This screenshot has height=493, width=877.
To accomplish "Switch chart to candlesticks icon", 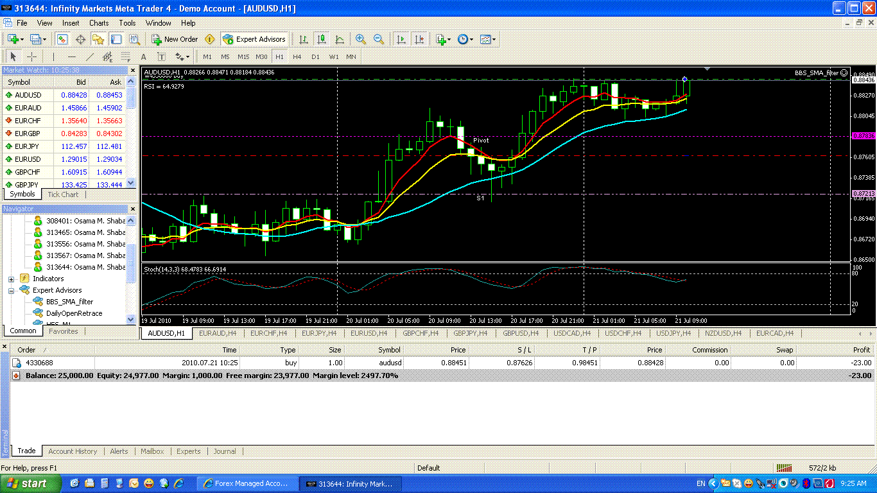I will (322, 39).
